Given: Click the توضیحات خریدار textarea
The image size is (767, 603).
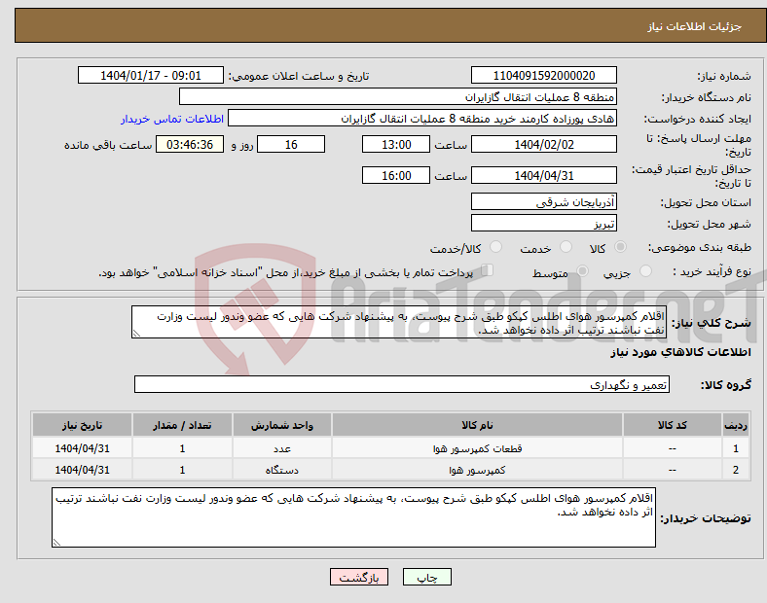Looking at the screenshot, I should (353, 517).
